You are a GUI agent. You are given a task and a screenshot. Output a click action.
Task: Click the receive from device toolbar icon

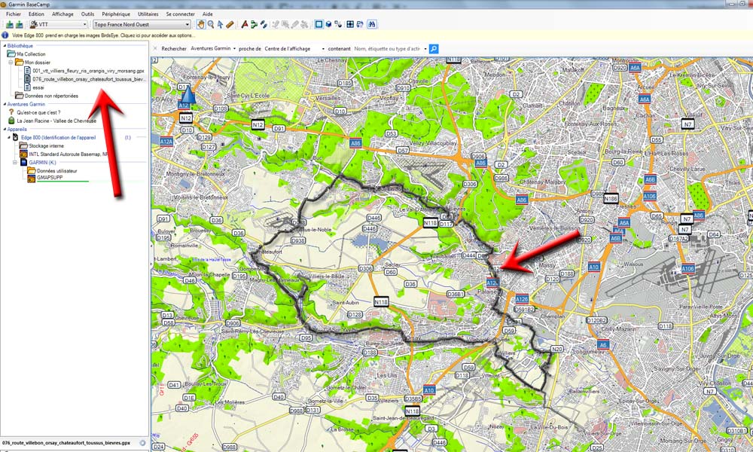pyautogui.click(x=20, y=25)
